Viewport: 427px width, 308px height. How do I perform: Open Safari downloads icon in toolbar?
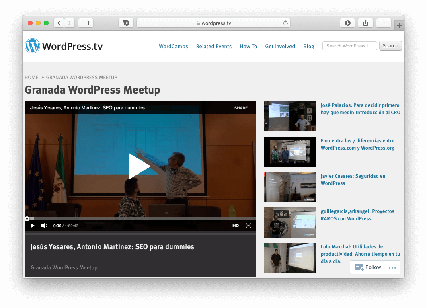tap(348, 23)
